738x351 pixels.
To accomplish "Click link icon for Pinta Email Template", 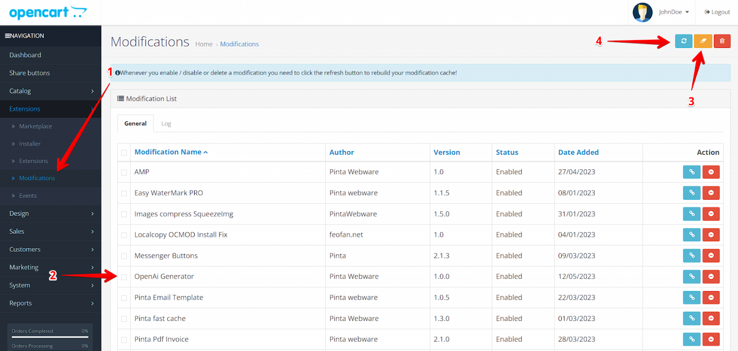I will pyautogui.click(x=691, y=297).
